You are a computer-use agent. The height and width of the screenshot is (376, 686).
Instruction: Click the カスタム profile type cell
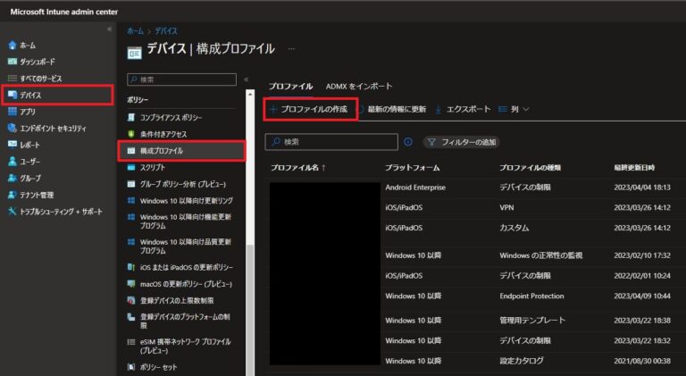[x=514, y=228]
